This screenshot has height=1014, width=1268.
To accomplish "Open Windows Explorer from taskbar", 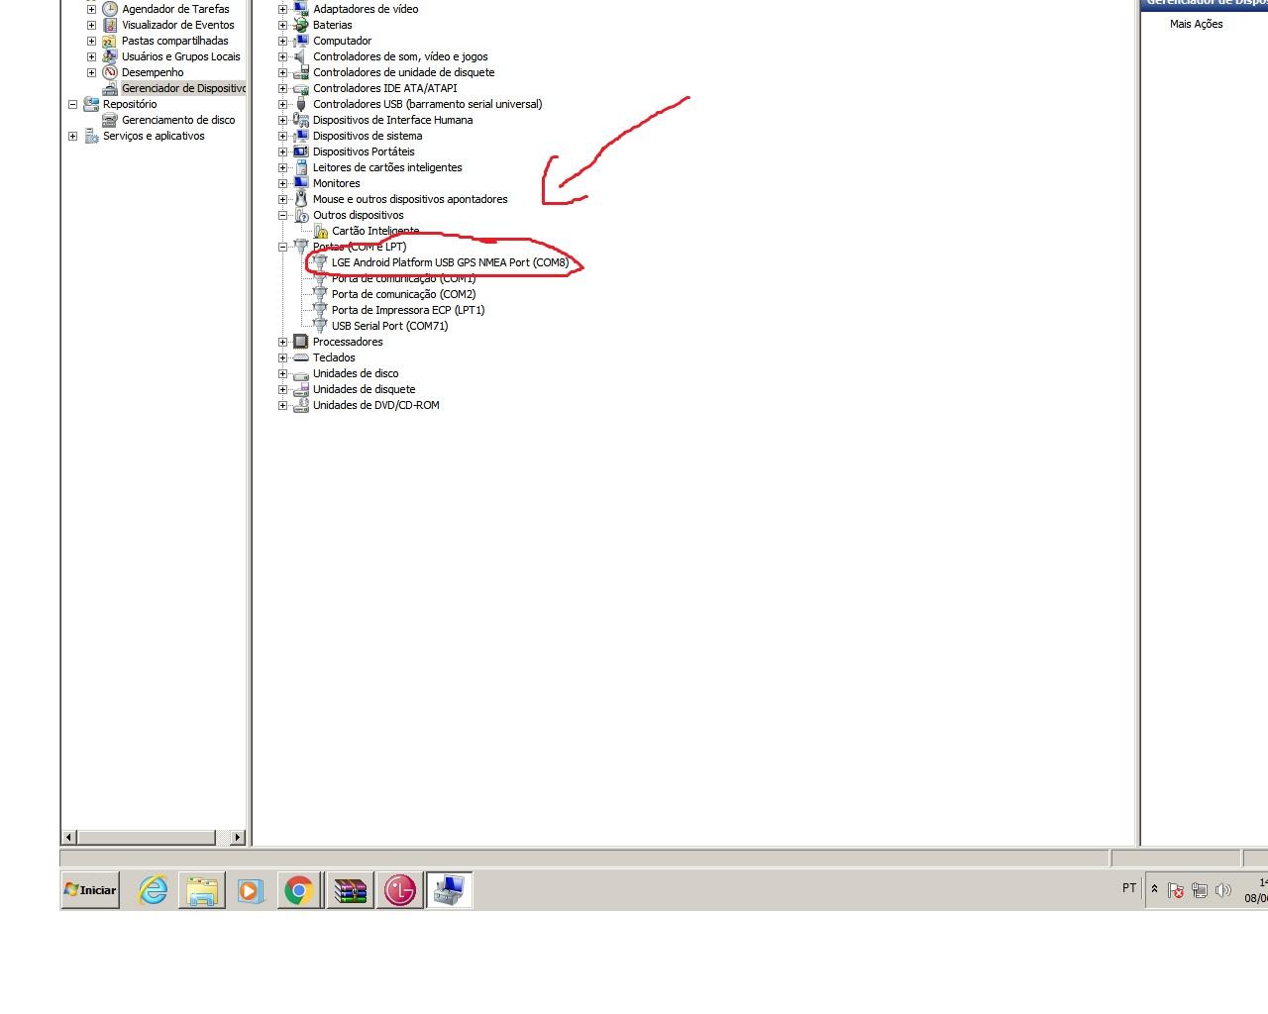I will click(x=202, y=890).
